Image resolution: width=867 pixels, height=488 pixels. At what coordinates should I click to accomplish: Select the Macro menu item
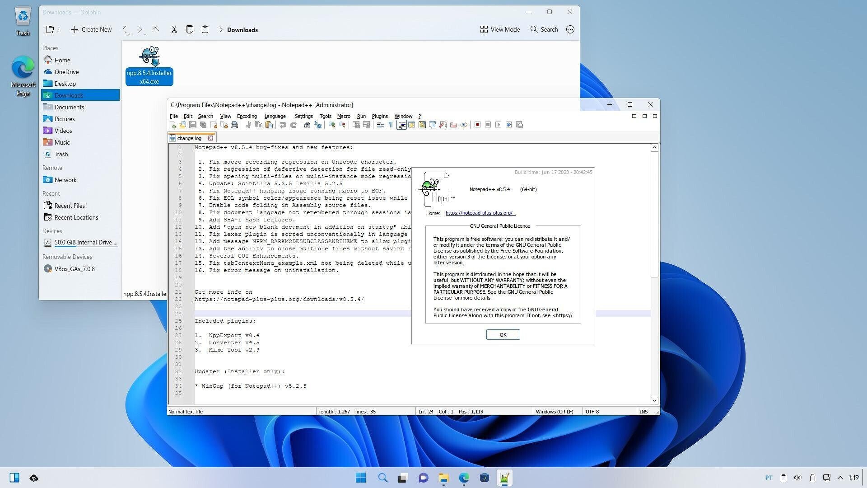344,116
